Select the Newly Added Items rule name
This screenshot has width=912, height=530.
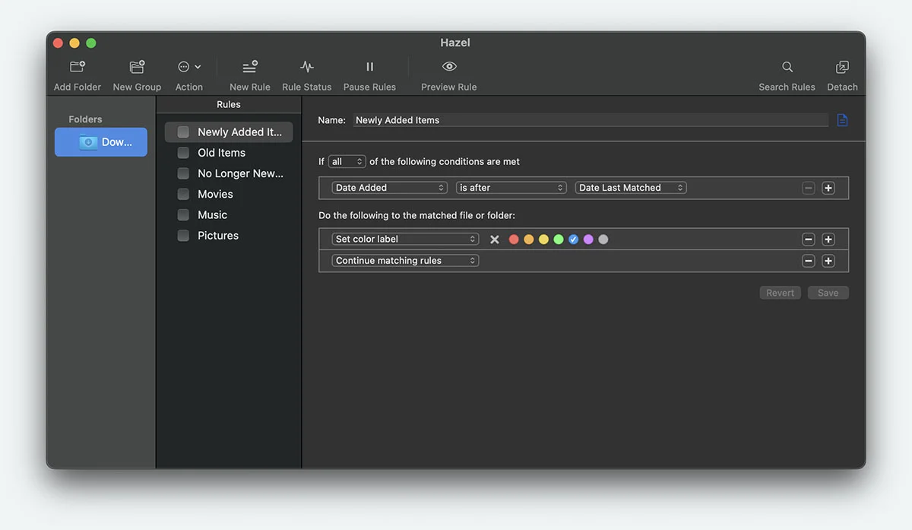[239, 132]
